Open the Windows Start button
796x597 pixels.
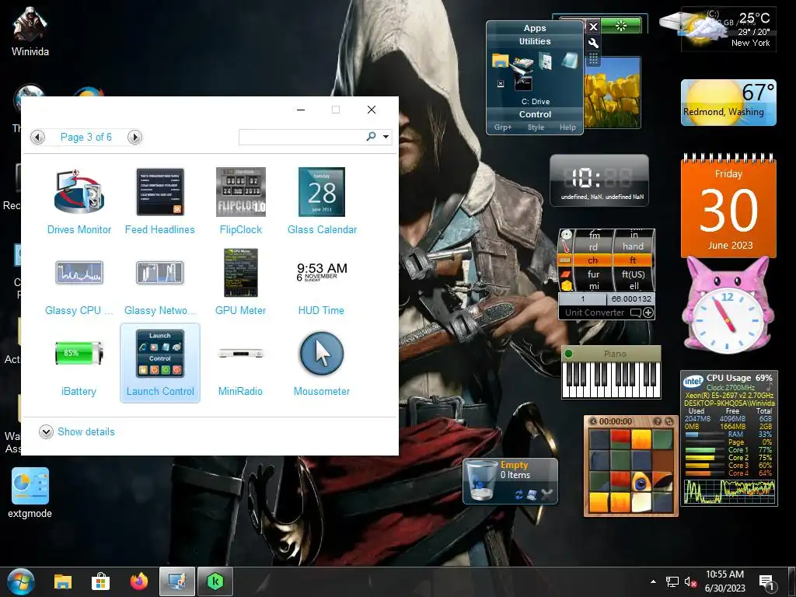coord(21,581)
